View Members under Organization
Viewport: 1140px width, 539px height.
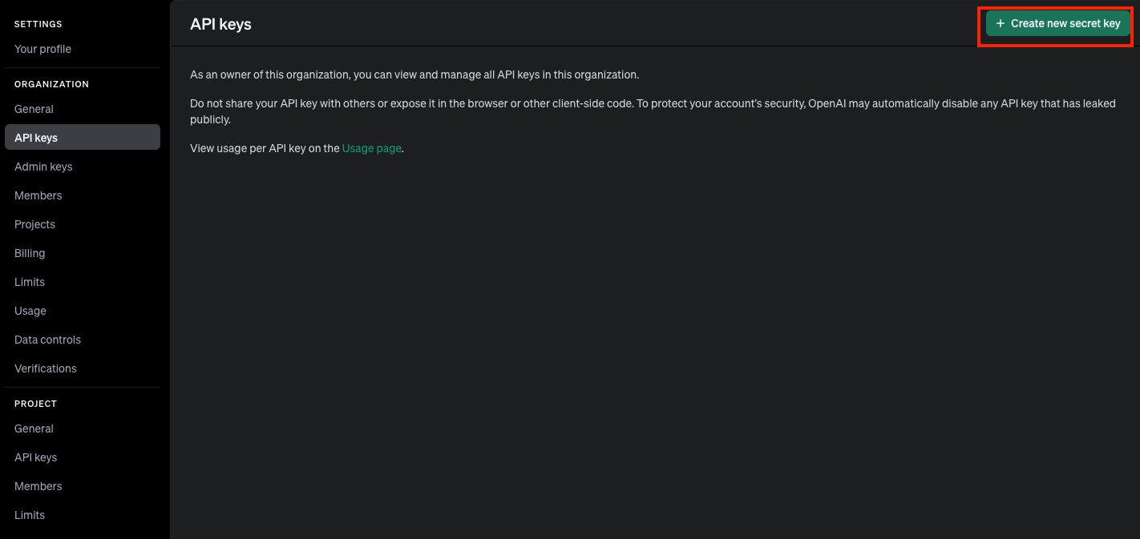(38, 195)
